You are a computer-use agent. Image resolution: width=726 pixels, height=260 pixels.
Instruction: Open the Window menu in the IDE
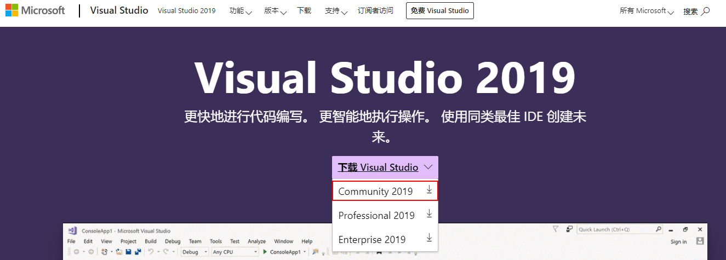click(x=284, y=241)
